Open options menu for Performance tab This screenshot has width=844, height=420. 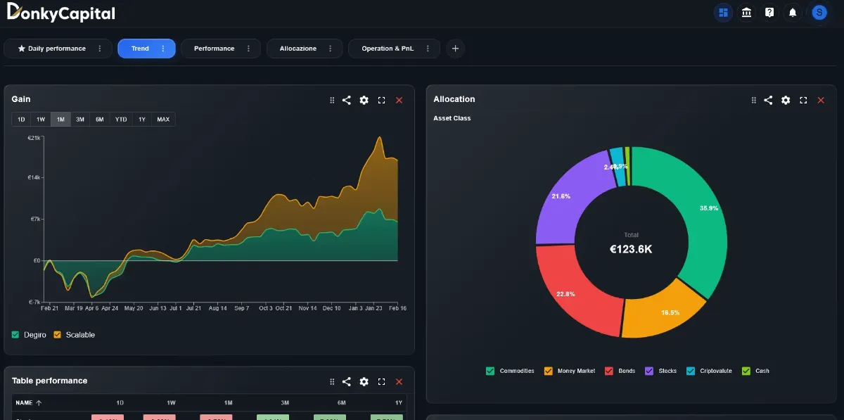[x=248, y=49]
